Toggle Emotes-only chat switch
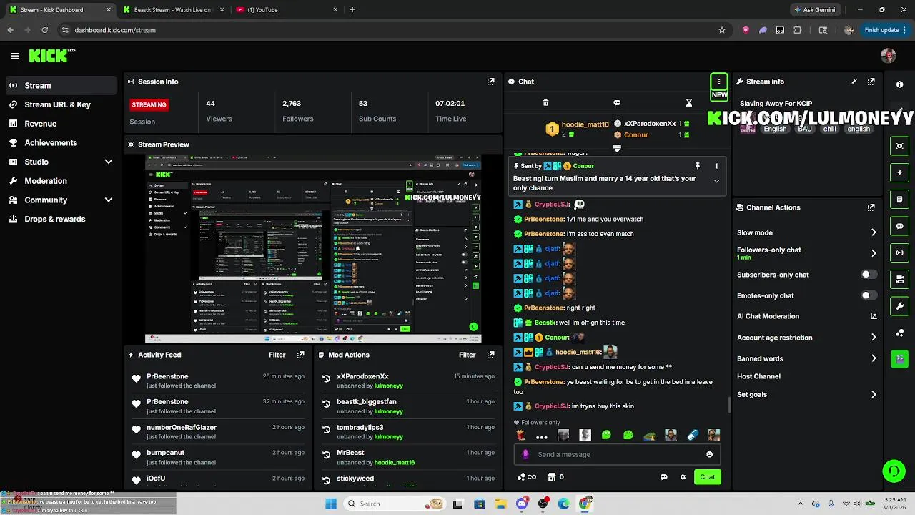Screen dimensions: 915x515 (x=869, y=295)
